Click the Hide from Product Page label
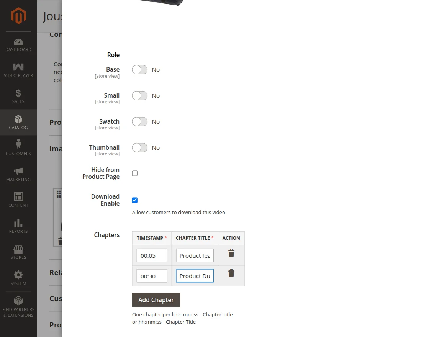 point(101,173)
